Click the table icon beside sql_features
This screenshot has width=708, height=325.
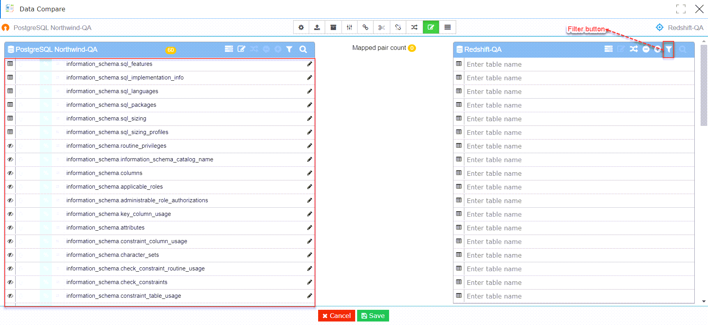tap(10, 64)
